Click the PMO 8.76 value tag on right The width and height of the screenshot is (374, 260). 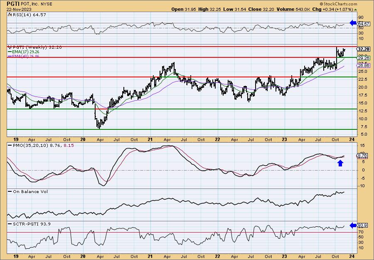(x=363, y=156)
